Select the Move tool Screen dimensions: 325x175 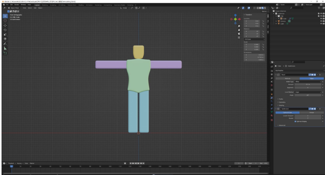click(5, 25)
